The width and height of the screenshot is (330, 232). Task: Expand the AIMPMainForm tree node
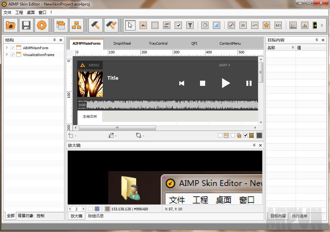[x=6, y=47]
